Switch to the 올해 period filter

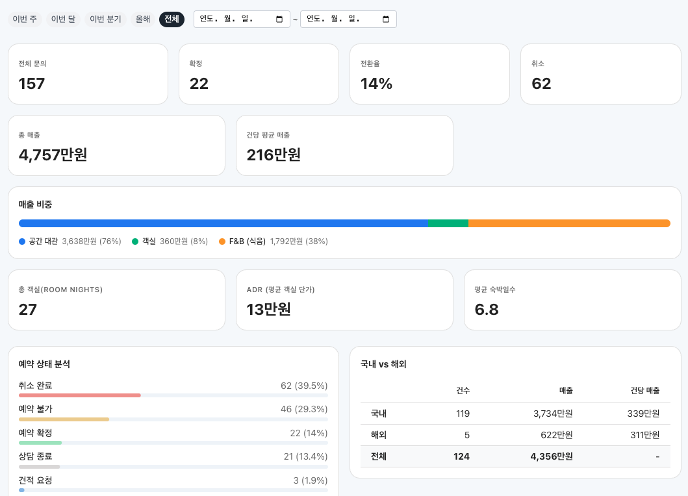pos(143,19)
